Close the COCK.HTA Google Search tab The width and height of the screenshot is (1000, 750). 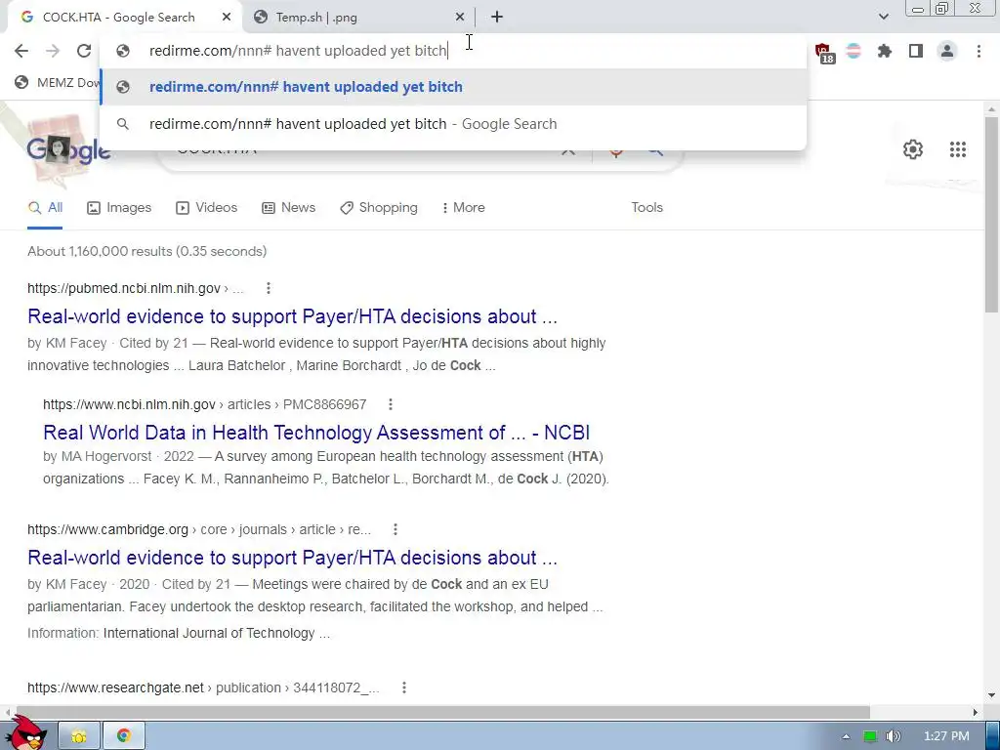[x=227, y=18]
